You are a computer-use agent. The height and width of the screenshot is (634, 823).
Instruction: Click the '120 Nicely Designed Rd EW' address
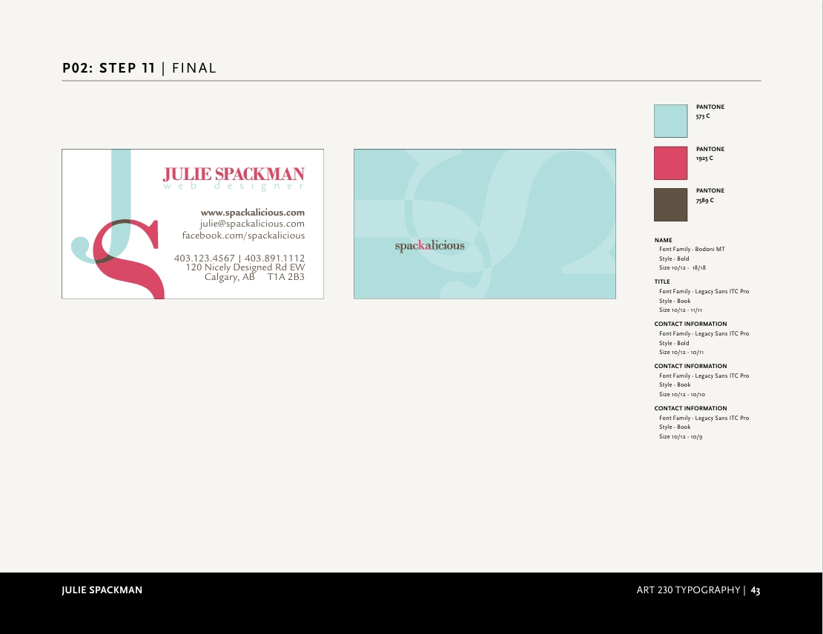245,267
